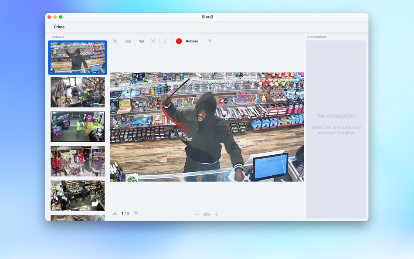
Task: Expand the label color picker dropdown
Action: [x=210, y=41]
